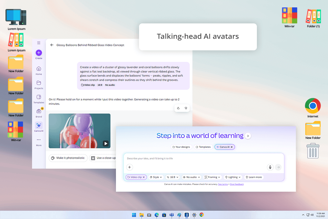Open Templates in the left sidebar
This screenshot has width=328, height=219.
coord(39,99)
